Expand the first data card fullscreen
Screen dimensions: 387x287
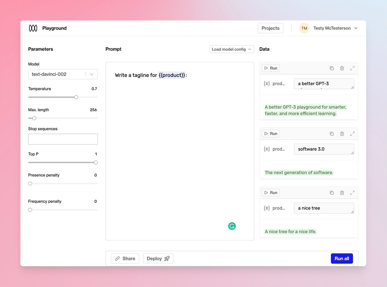[x=352, y=68]
